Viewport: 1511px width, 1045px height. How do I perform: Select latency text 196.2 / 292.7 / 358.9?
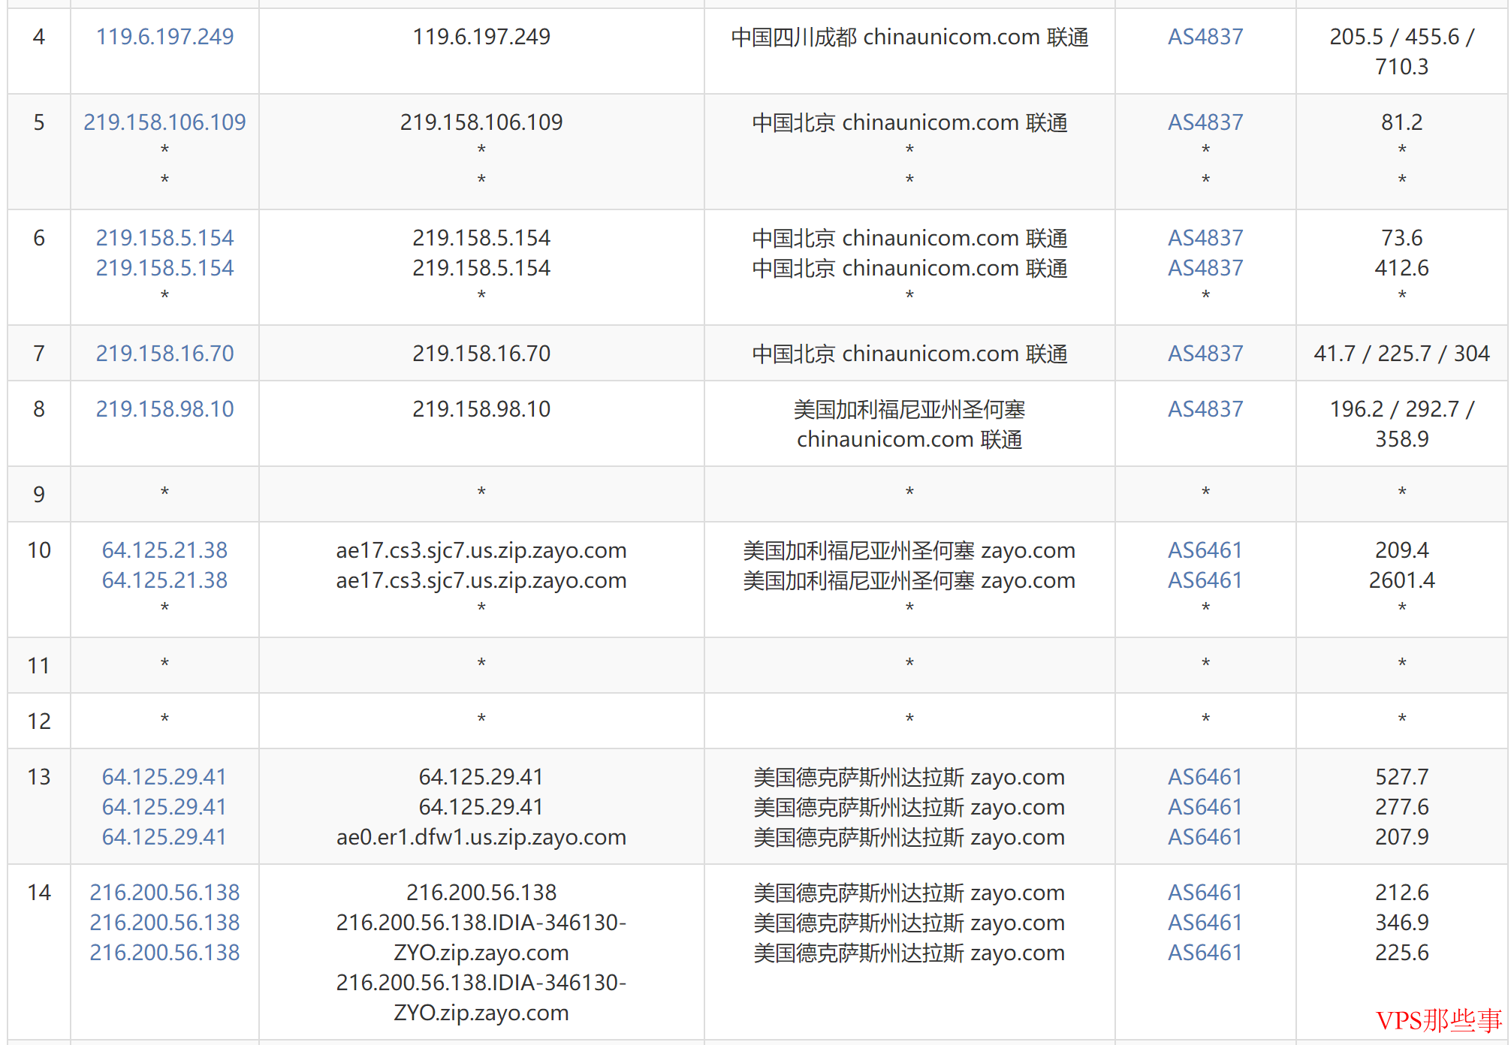pos(1401,424)
